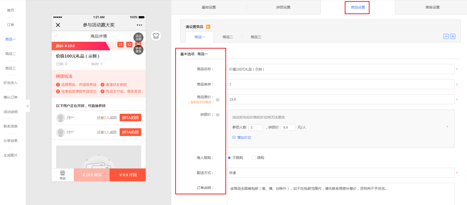Viewport: 467px width, 205px height.
Task: Click the ¥9.9 开团 button
Action: tap(128, 175)
